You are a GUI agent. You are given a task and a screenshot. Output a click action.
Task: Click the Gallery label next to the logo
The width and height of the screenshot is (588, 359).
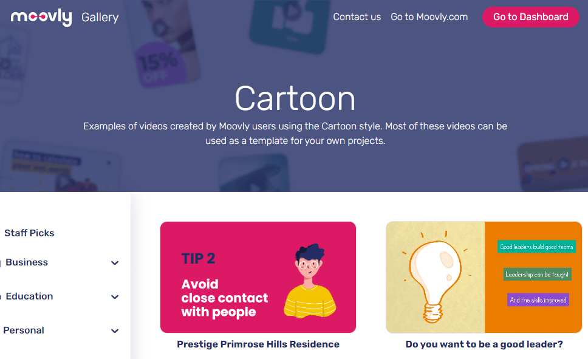pos(100,17)
